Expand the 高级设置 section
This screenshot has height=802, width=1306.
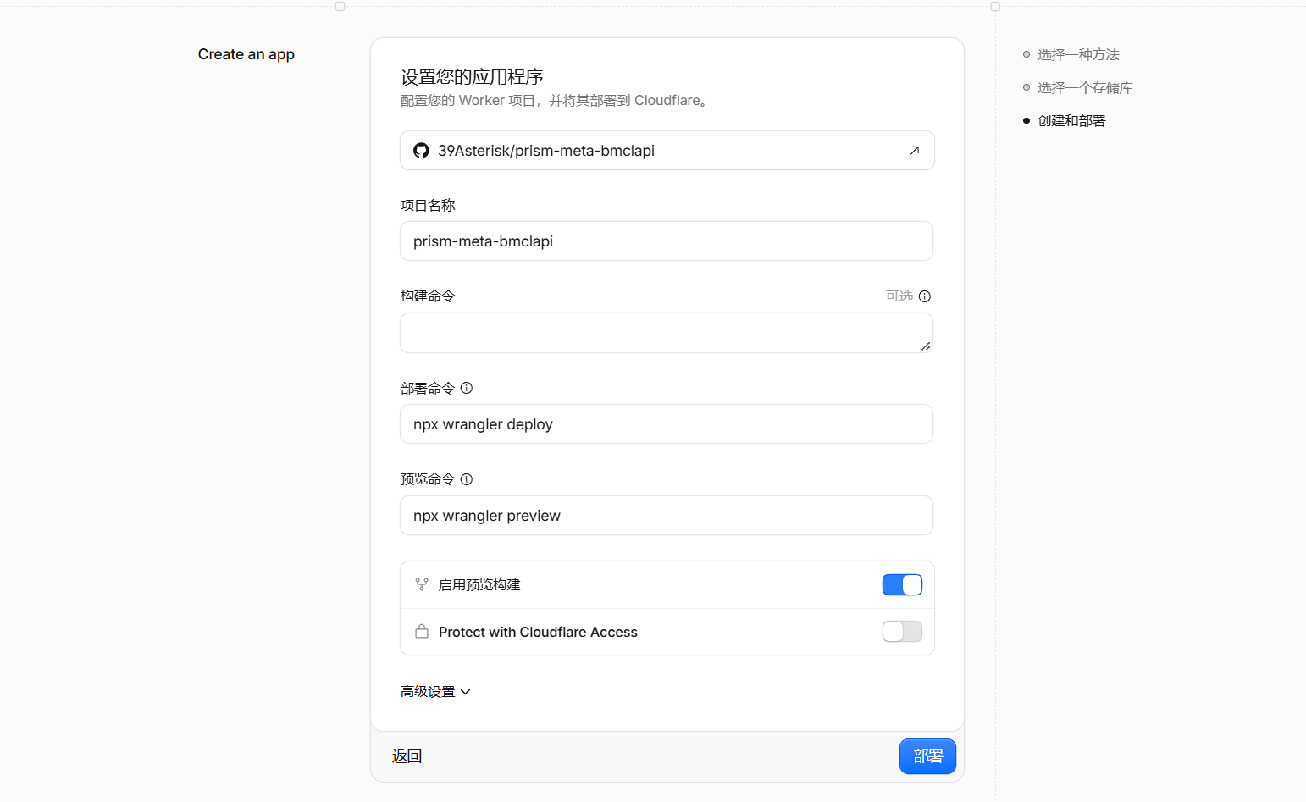pos(435,692)
